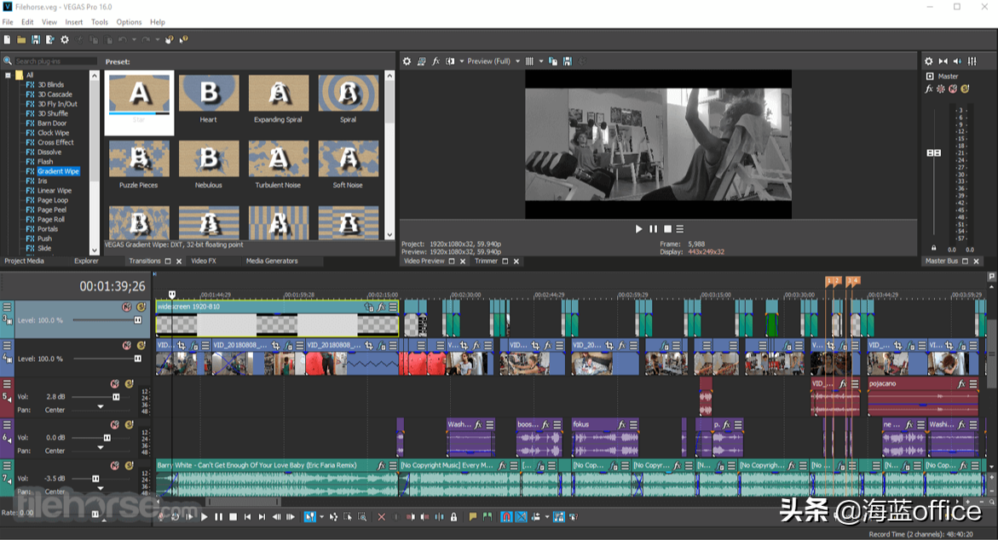This screenshot has height=540, width=998.
Task: Open the Options menu
Action: tap(129, 22)
